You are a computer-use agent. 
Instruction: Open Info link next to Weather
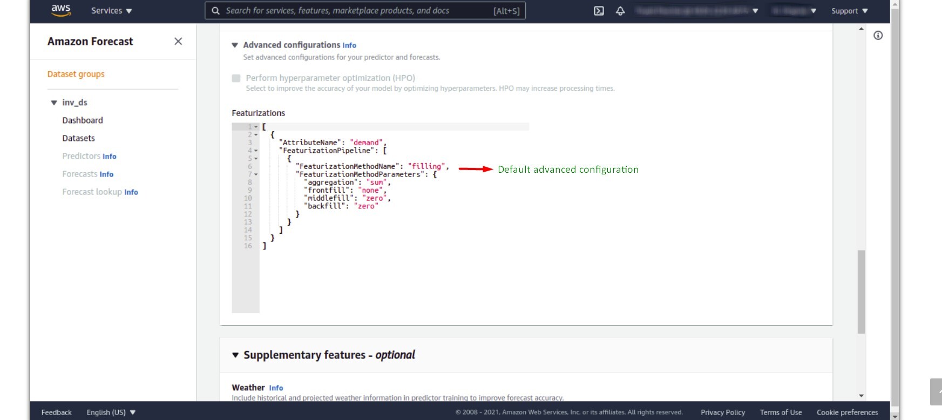(x=276, y=388)
